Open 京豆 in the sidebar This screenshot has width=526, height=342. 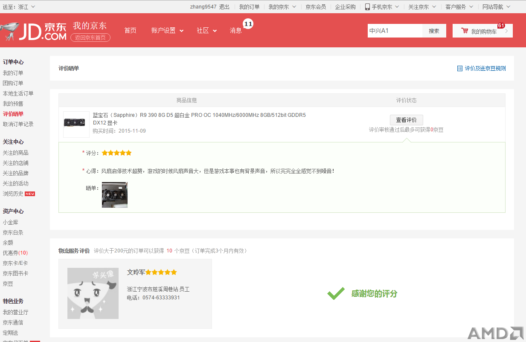[x=8, y=284]
